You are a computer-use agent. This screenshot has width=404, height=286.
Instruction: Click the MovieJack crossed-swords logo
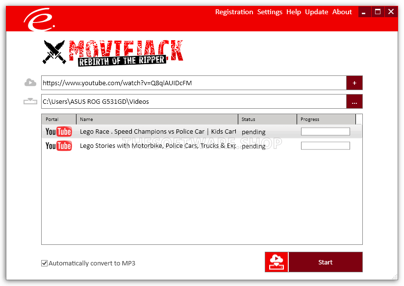(x=54, y=52)
